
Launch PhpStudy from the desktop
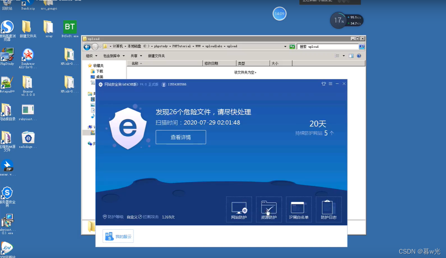tap(7, 53)
